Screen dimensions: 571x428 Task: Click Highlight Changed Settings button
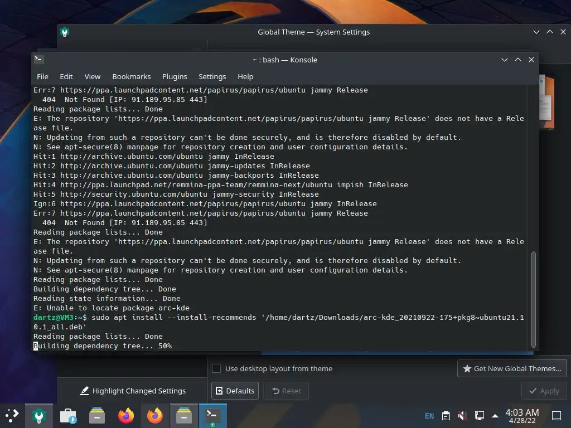[x=133, y=391]
